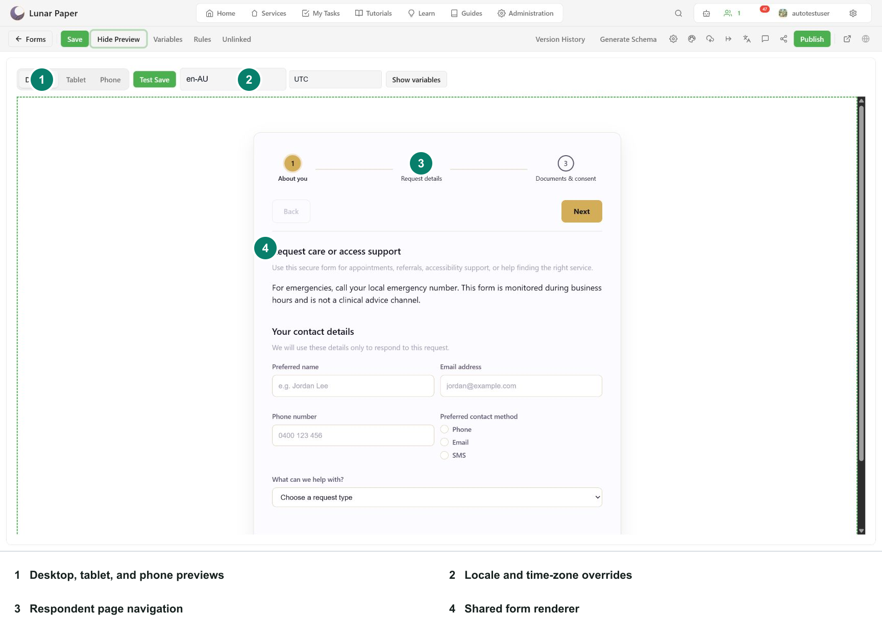
Task: Open the AI assistant robot icon
Action: coord(706,13)
